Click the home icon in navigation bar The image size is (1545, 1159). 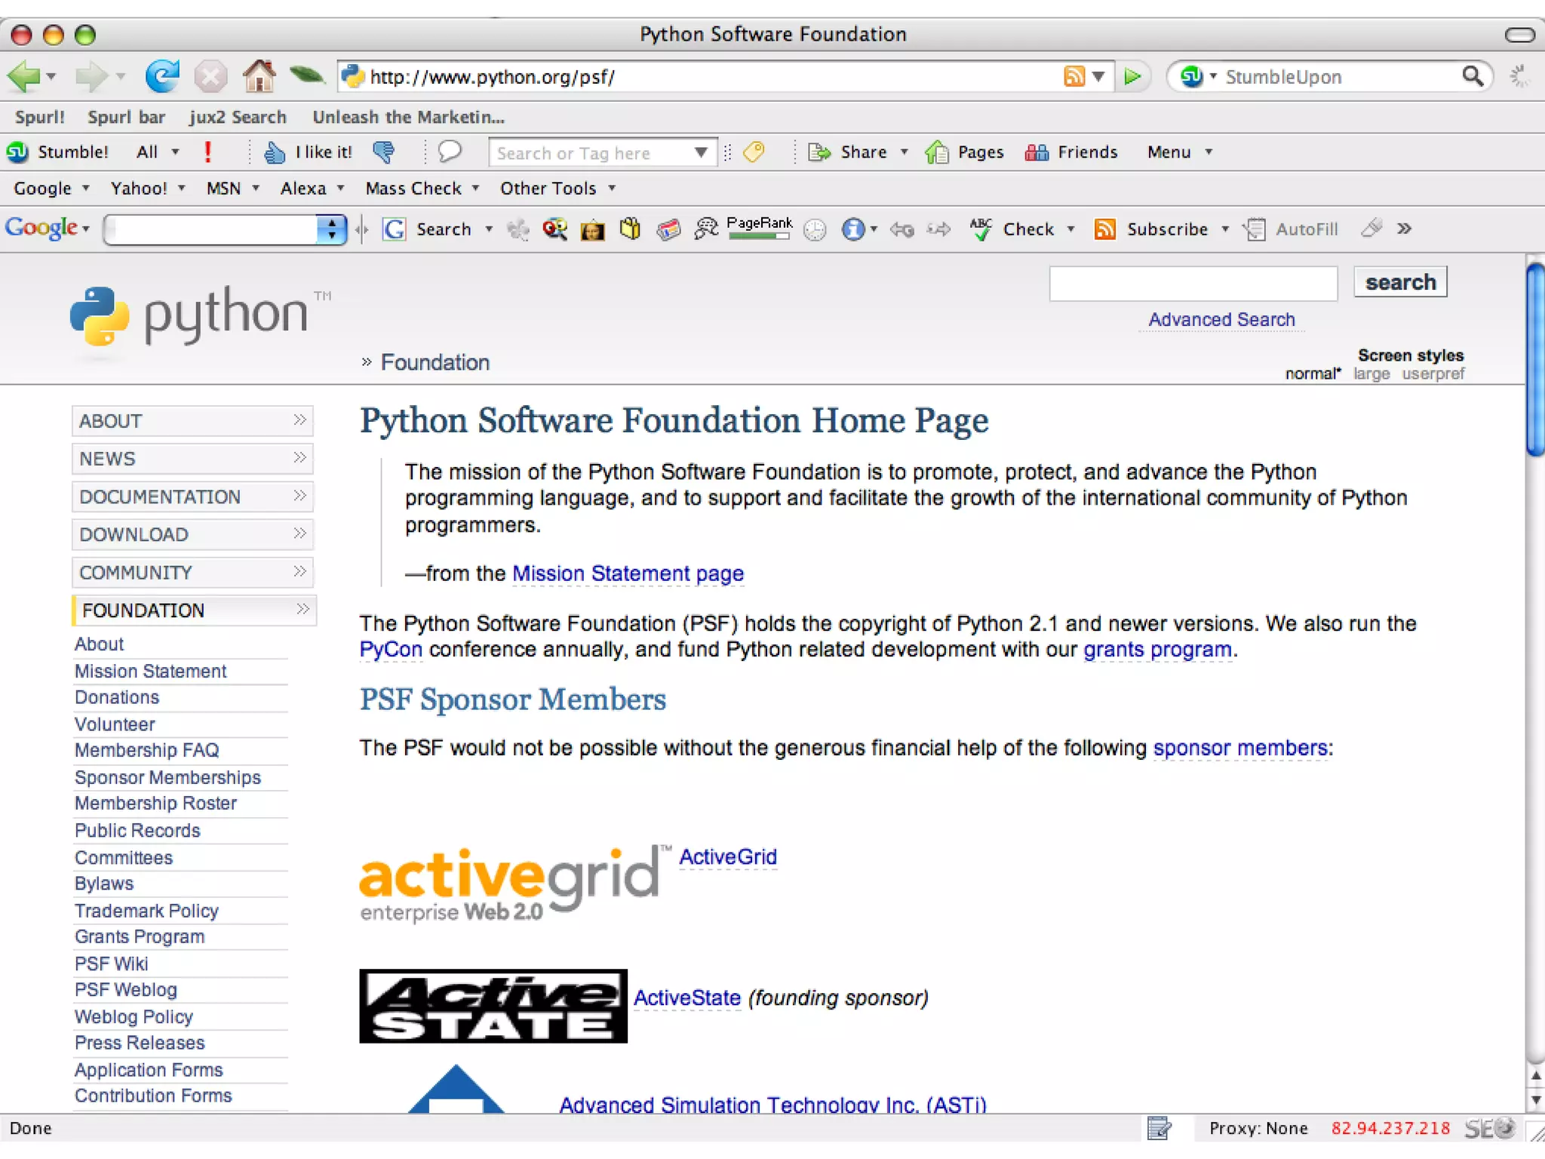[259, 76]
